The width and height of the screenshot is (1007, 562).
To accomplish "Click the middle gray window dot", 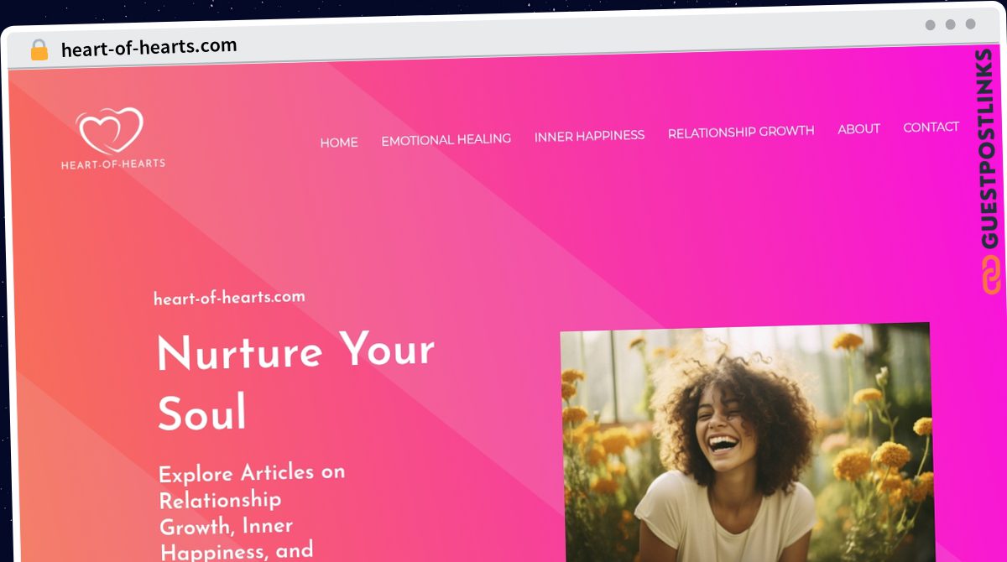I will tap(951, 24).
